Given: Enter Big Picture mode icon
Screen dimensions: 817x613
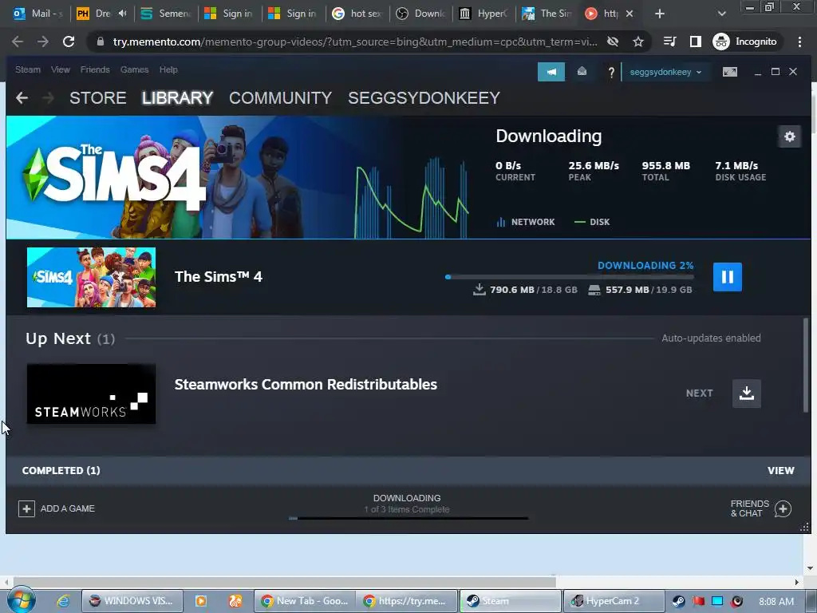Looking at the screenshot, I should [729, 72].
